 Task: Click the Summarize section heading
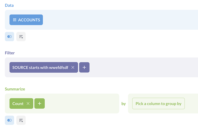[x=15, y=89]
